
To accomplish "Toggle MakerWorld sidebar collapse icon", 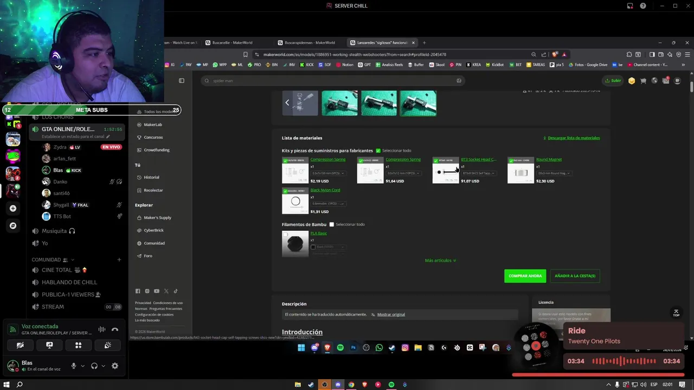I will 182,81.
